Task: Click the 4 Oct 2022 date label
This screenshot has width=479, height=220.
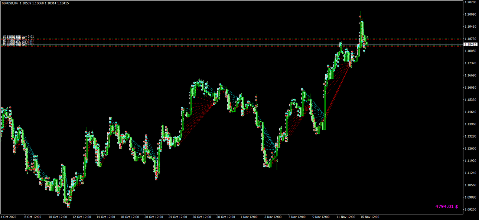Action: click(x=9, y=217)
